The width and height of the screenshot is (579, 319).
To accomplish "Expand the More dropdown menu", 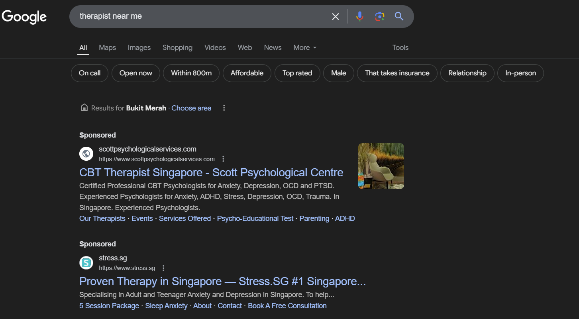I will [305, 47].
